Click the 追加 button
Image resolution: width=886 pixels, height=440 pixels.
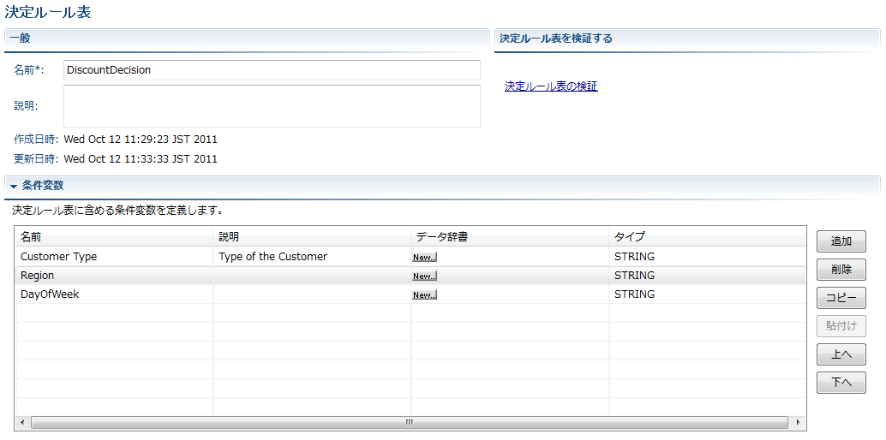point(841,241)
